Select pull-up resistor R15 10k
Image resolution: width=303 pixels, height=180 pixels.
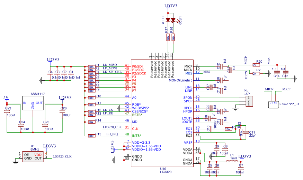click(92, 136)
